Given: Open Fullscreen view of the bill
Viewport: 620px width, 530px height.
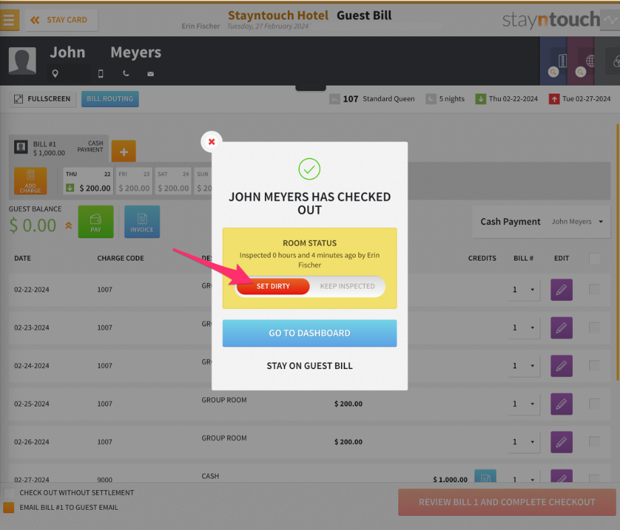Looking at the screenshot, I should tap(42, 99).
